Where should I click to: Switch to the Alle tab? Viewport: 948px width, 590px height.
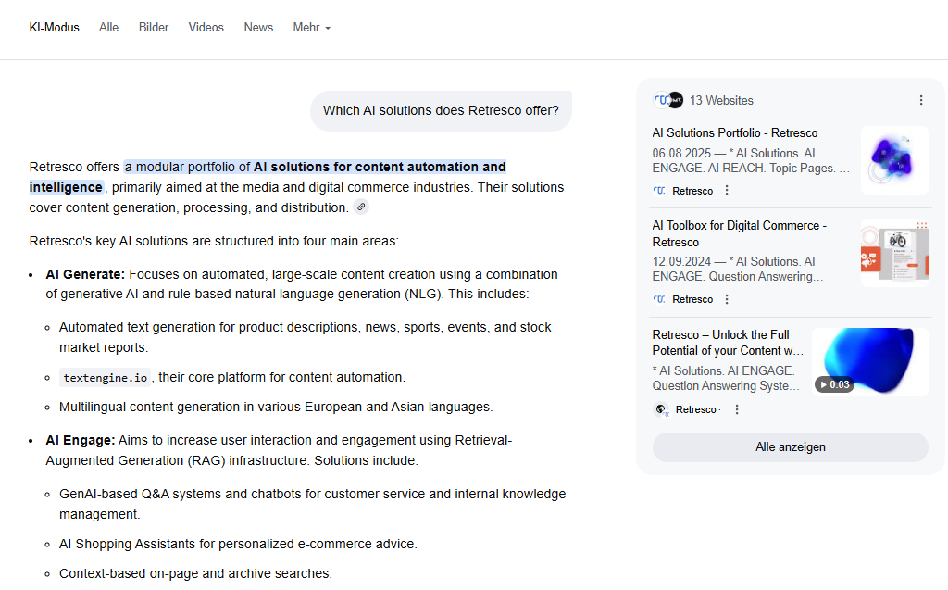coord(109,28)
